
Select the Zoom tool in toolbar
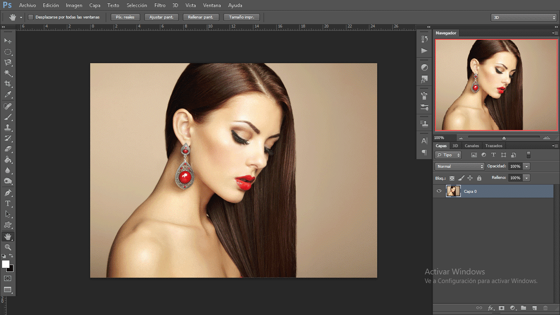pyautogui.click(x=8, y=247)
